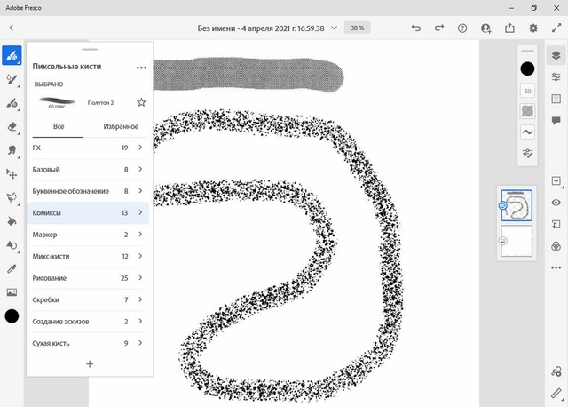568x407 pixels.
Task: Select the Paint bucket fill tool
Action: [12, 221]
